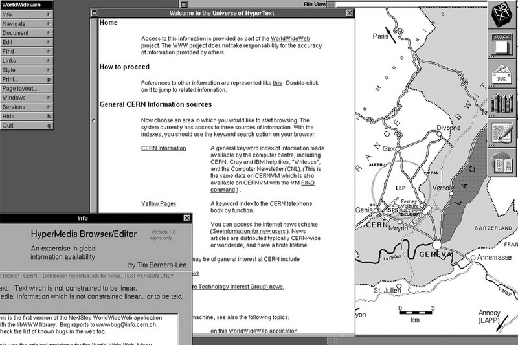Click the 'Home' heading text
The image size is (518, 345).
pos(108,23)
